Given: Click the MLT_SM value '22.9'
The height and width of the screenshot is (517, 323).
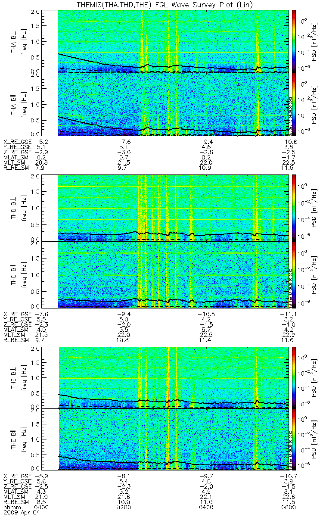Looking at the screenshot, I should [x=289, y=336].
